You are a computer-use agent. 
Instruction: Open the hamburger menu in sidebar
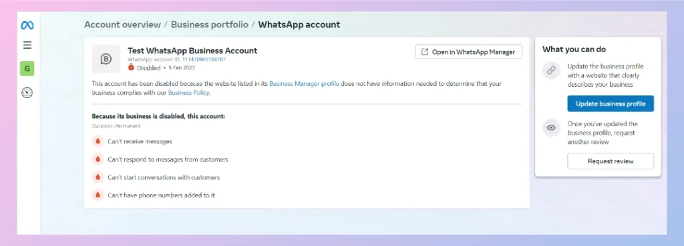point(27,45)
